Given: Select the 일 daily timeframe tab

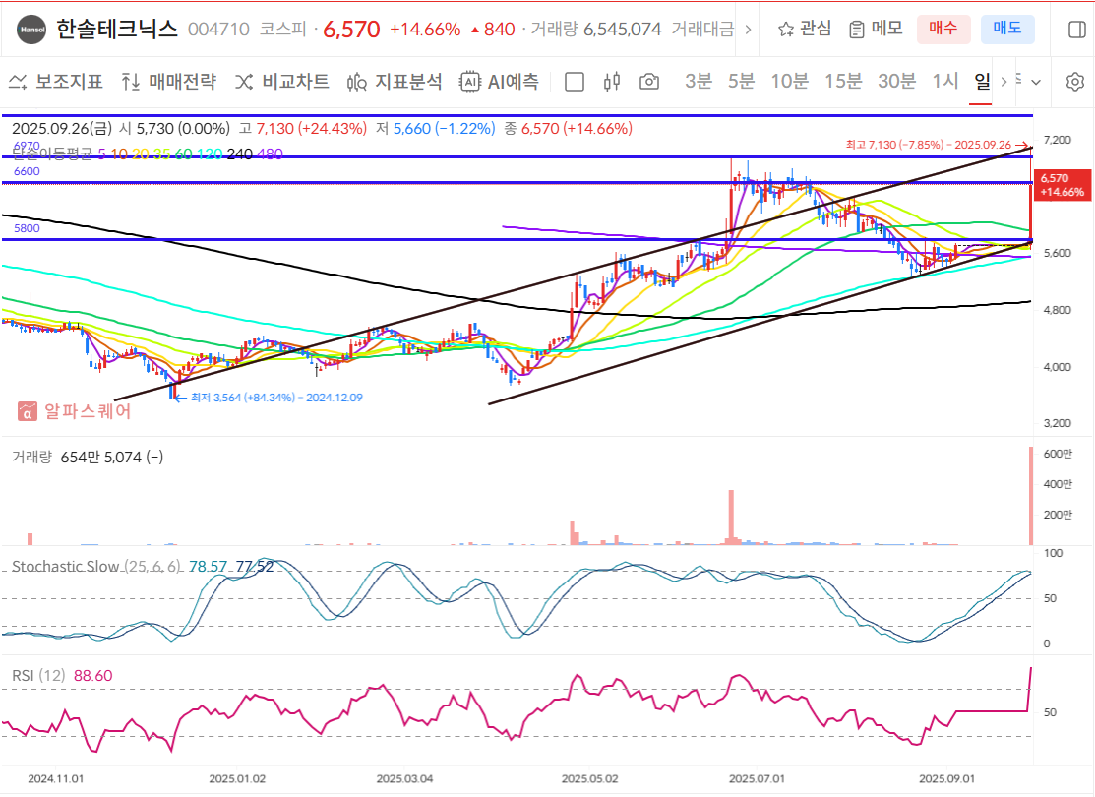Looking at the screenshot, I should (x=982, y=82).
